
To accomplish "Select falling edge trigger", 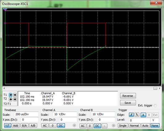I will coord(137,115).
